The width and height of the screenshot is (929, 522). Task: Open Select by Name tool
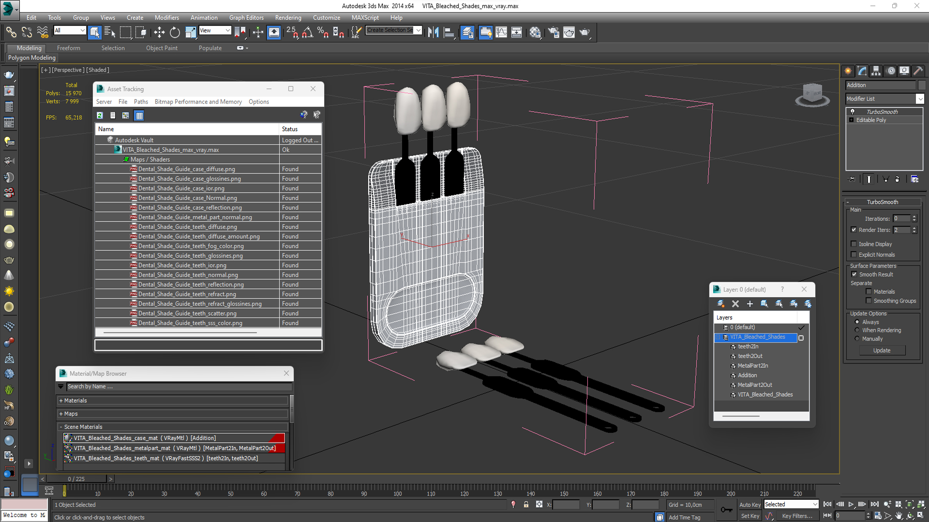[110, 32]
